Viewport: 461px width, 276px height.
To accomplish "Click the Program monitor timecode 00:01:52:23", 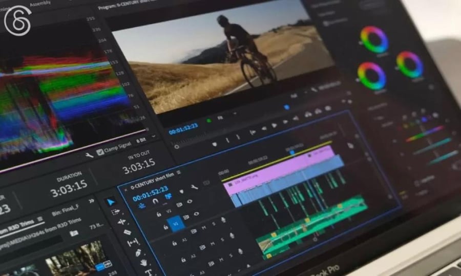I will (183, 129).
